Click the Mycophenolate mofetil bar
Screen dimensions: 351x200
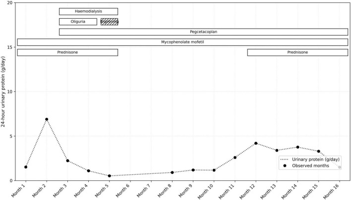coord(182,42)
